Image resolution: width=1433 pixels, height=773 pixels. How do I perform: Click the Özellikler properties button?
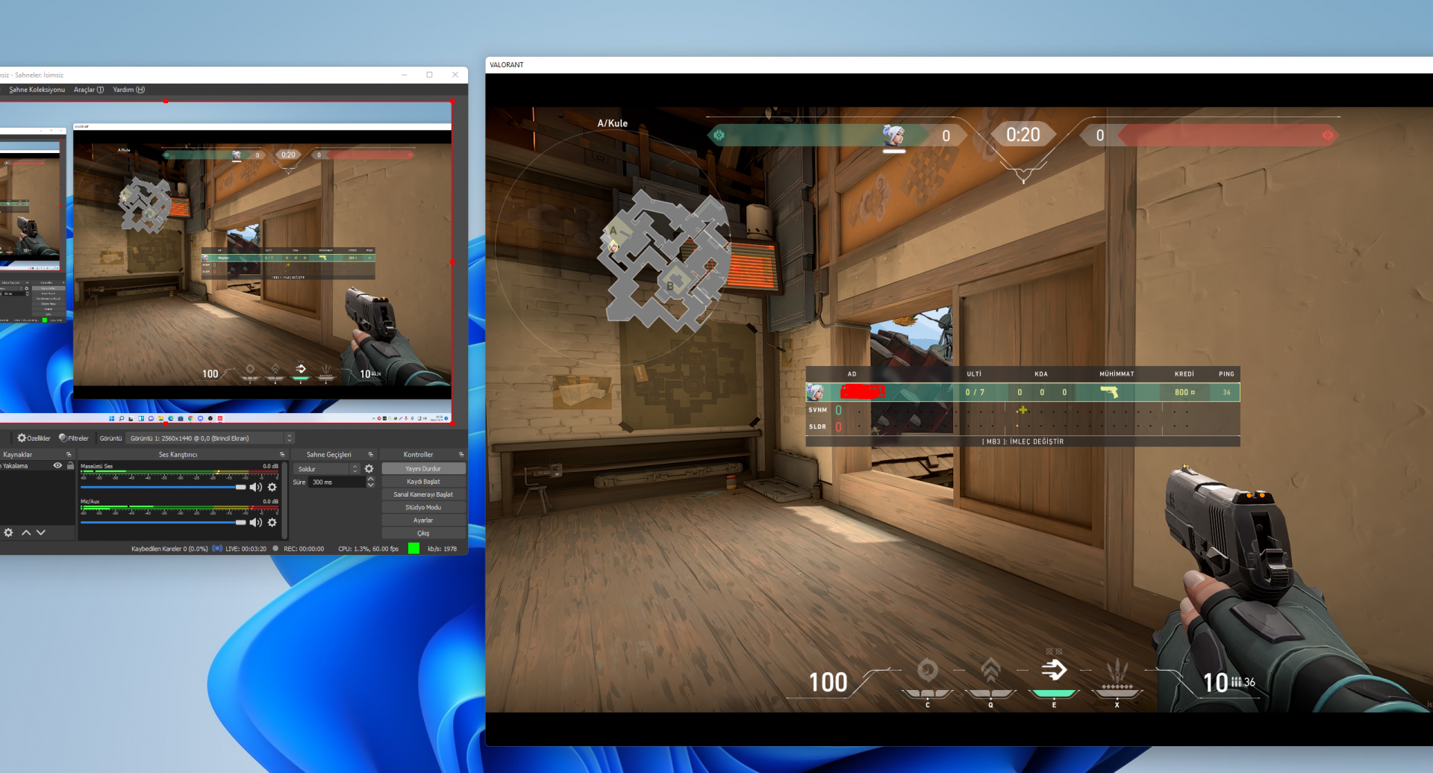(34, 438)
